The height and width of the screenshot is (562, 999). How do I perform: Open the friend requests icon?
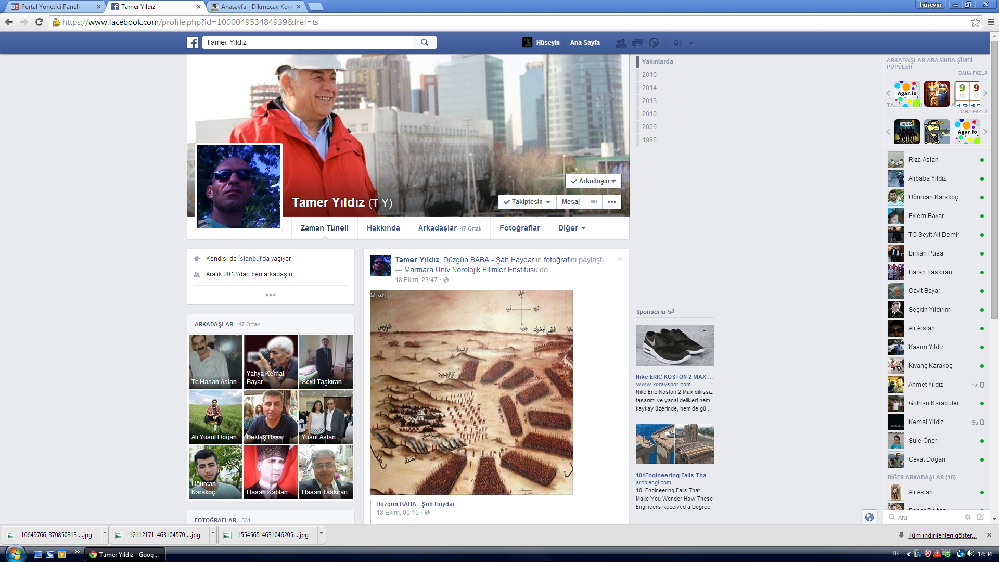(x=621, y=43)
